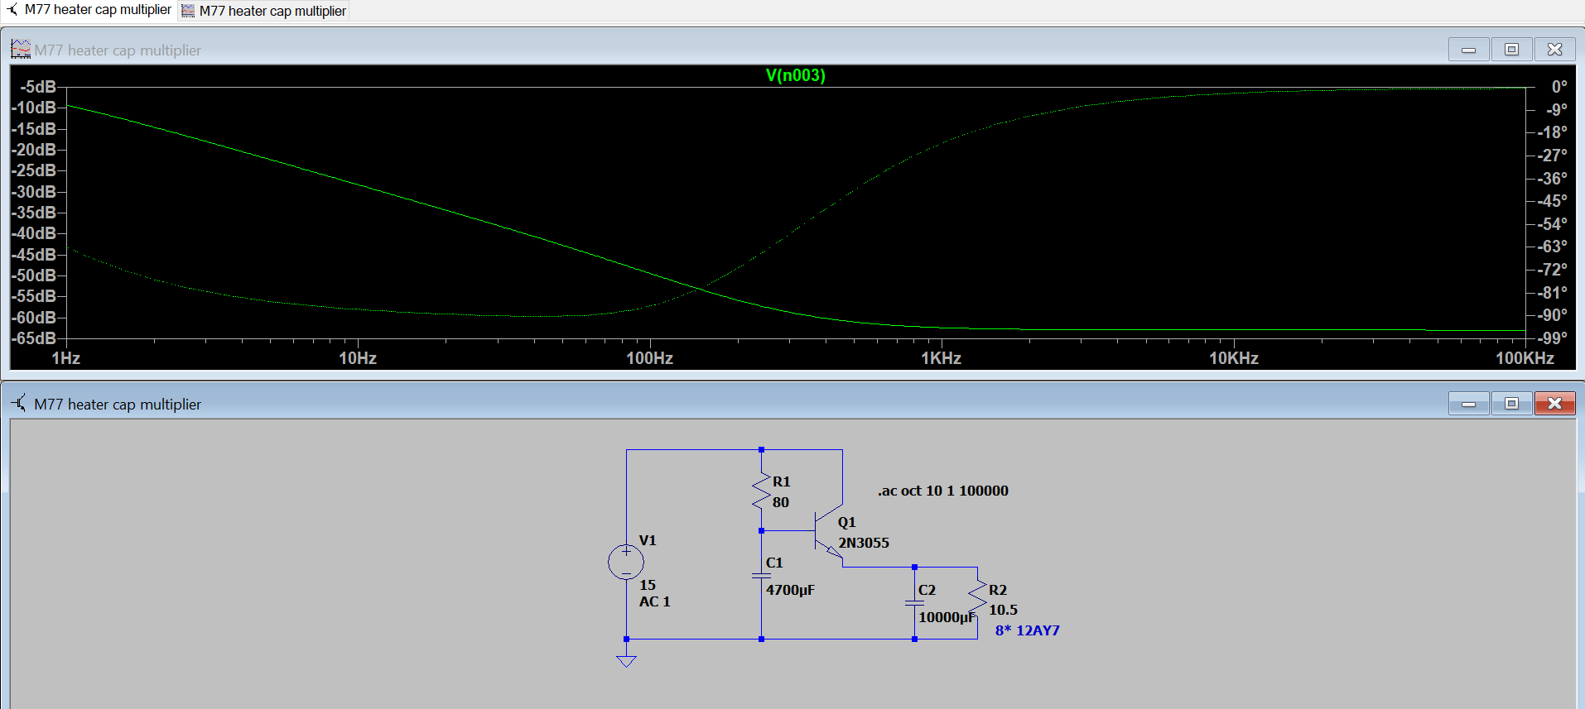This screenshot has width=1585, height=709.
Task: Minimize the schematic window
Action: [x=1469, y=404]
